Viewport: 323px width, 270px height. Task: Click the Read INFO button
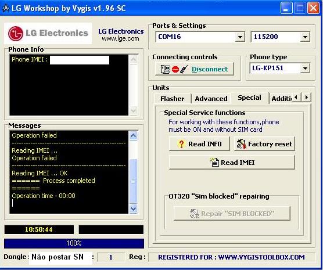[x=199, y=144]
